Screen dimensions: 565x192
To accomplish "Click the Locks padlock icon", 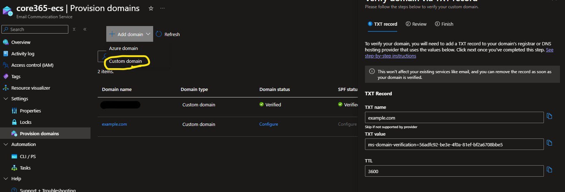I will 14,122.
